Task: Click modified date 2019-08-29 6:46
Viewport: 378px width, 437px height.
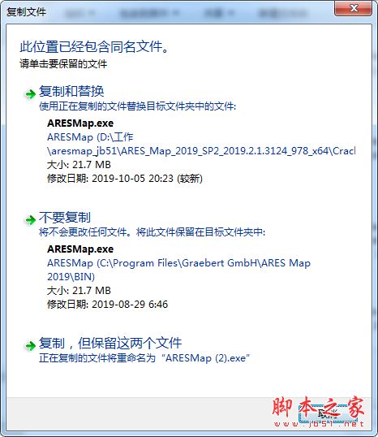Action: [x=107, y=305]
